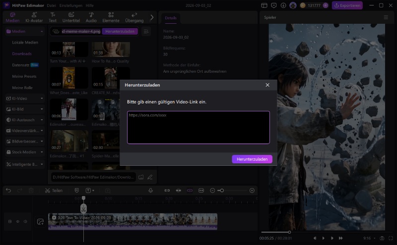The width and height of the screenshot is (397, 245).
Task: Mute the track with speaker icon
Action: coord(25,222)
